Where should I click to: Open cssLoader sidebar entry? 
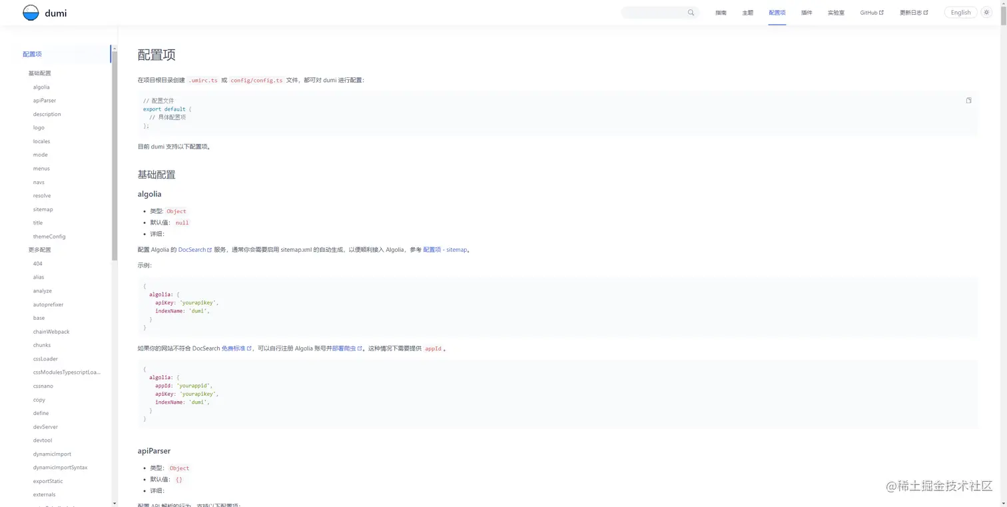click(x=45, y=359)
